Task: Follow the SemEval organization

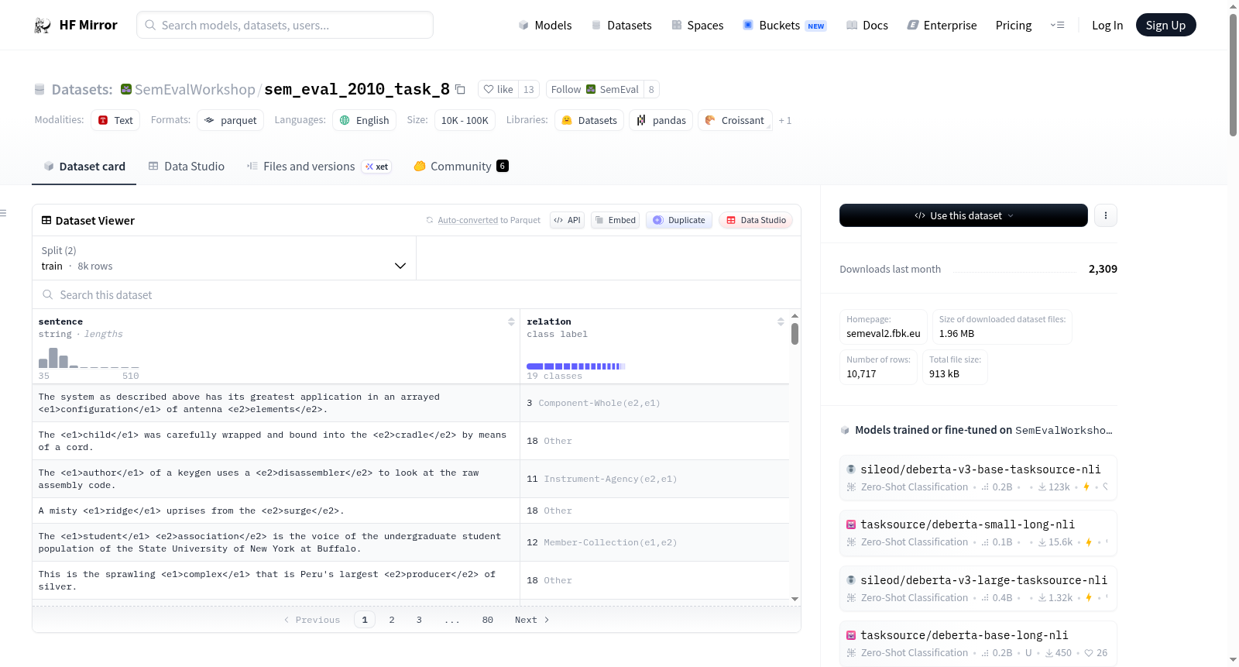Action: (595, 89)
